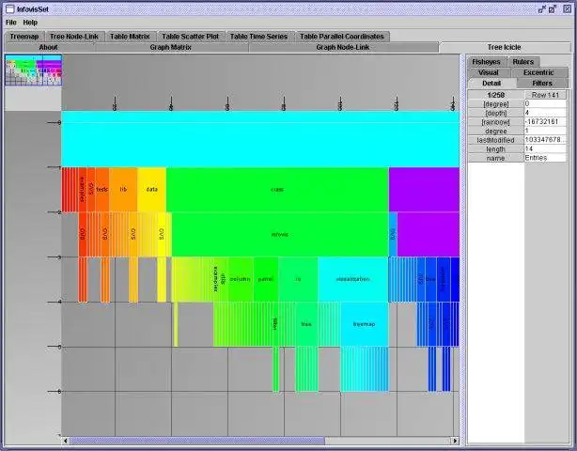Select the [rainbow] value -16732161
Screen dimensions: 577x451
pos(545,122)
